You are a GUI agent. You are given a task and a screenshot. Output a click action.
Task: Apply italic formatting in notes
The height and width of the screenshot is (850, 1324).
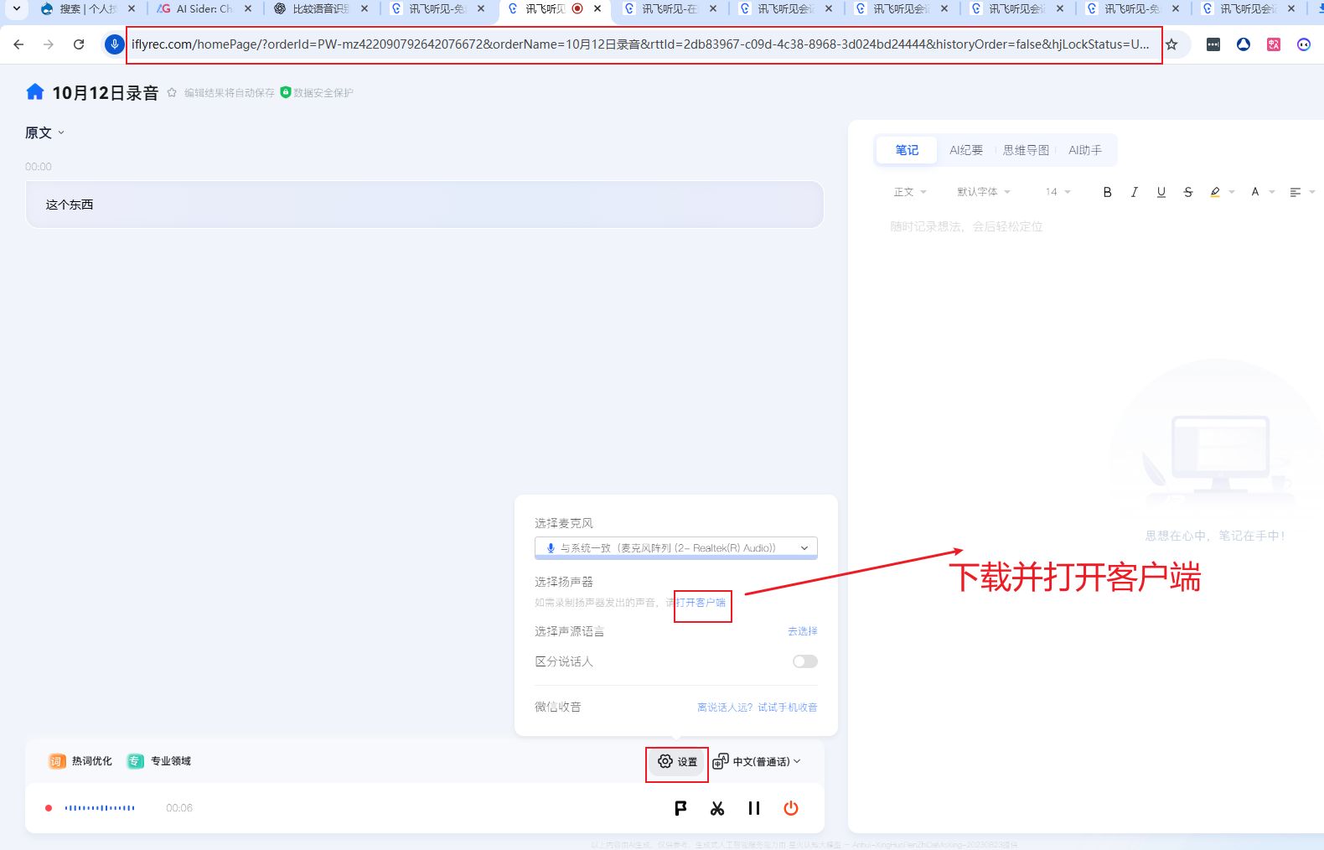(x=1134, y=192)
